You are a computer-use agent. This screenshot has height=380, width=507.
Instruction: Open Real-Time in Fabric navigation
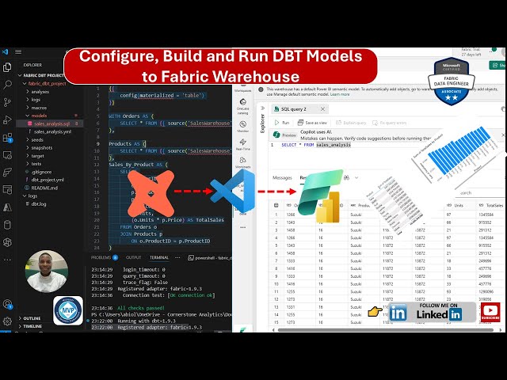point(243,144)
